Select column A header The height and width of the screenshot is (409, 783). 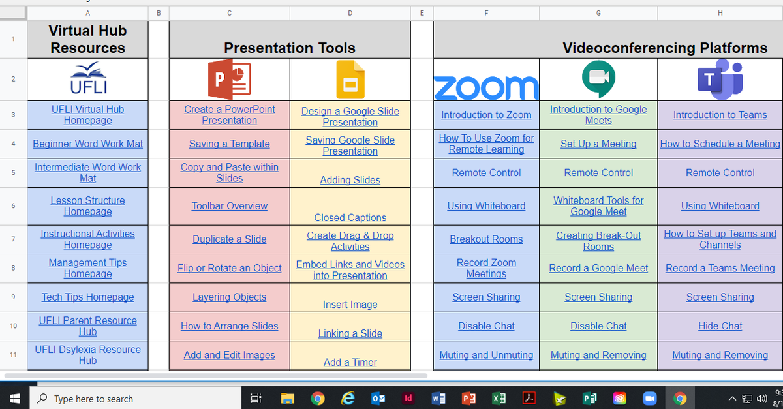[x=87, y=13]
